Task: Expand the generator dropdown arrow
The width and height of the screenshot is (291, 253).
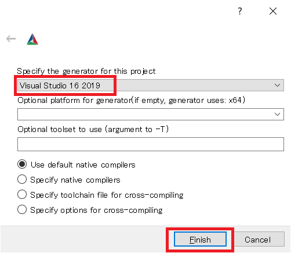Action: [x=277, y=85]
